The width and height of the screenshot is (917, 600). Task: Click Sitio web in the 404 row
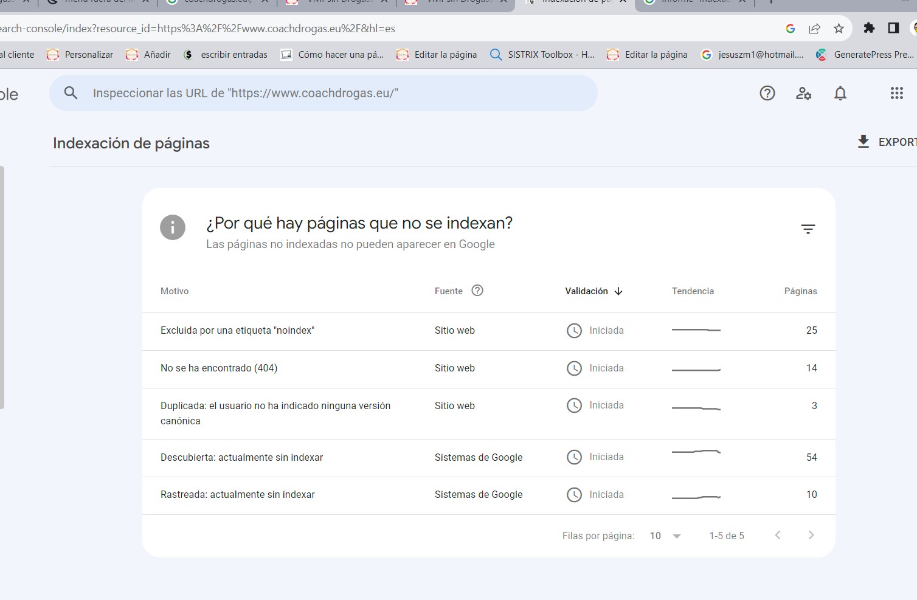455,368
